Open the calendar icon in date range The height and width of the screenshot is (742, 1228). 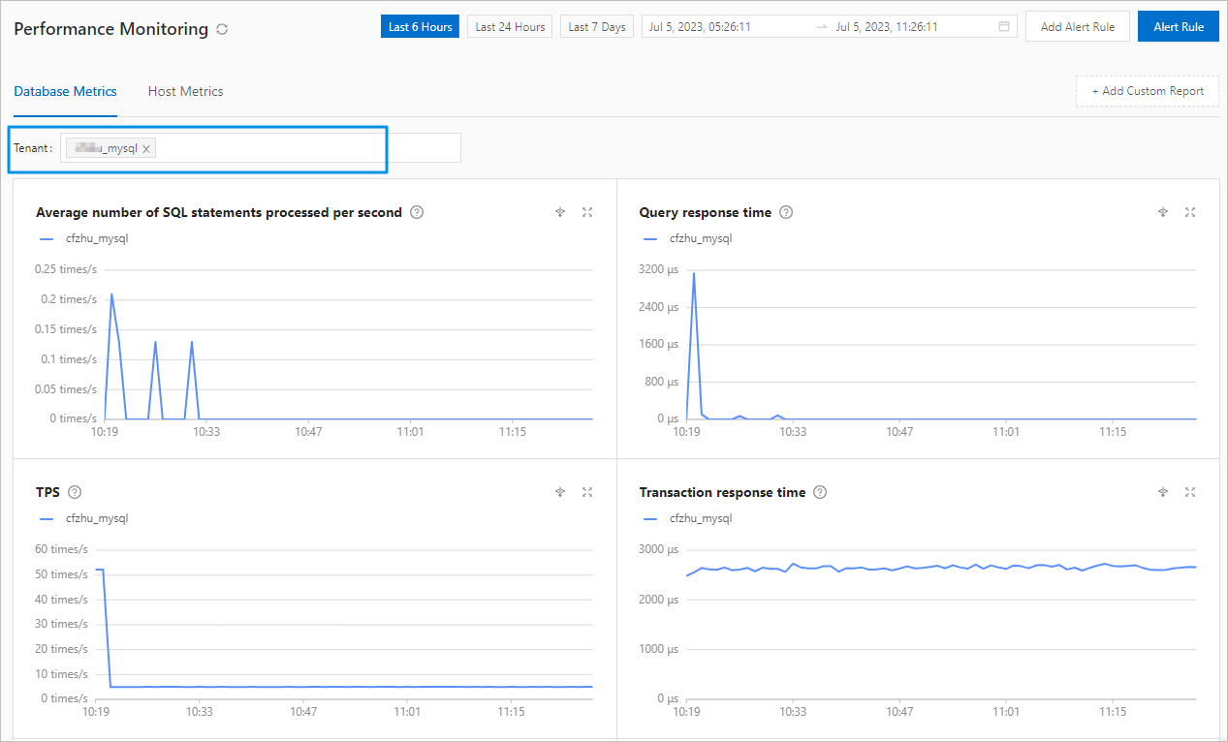pos(1004,27)
